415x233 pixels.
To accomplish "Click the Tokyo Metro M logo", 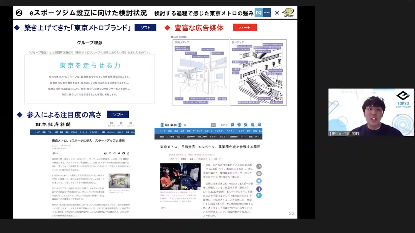I will 259,13.
